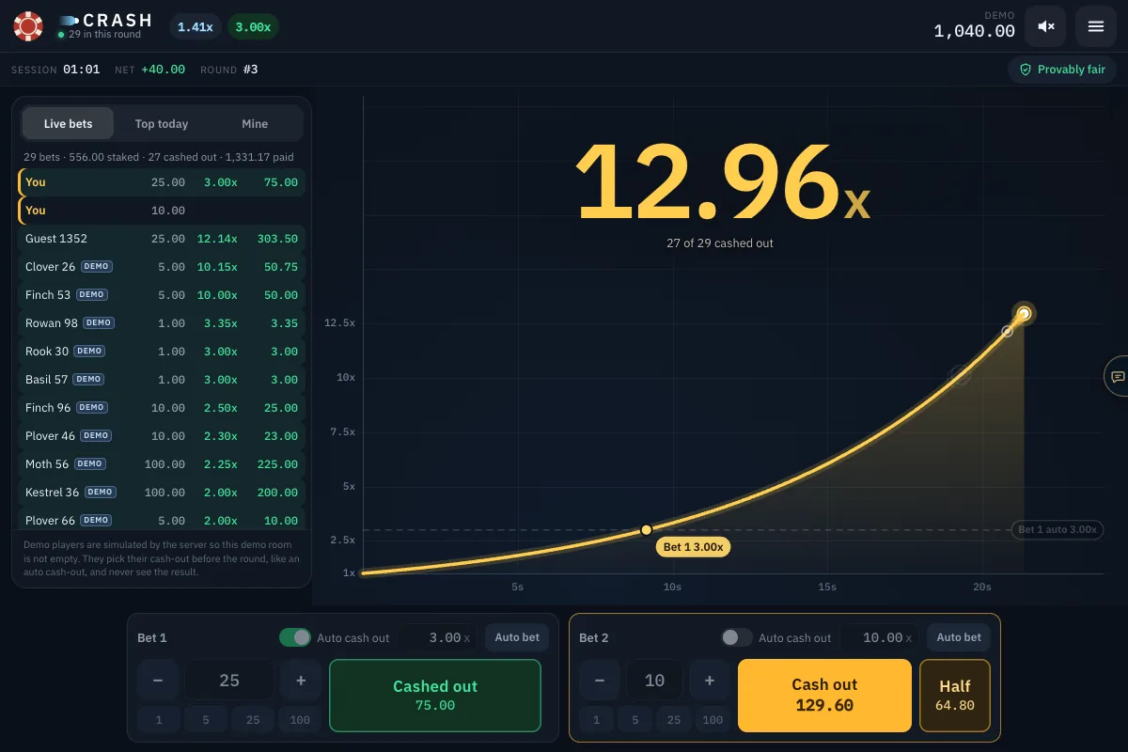The height and width of the screenshot is (752, 1128).
Task: Click the session timer 01:01
Action: pyautogui.click(x=82, y=70)
